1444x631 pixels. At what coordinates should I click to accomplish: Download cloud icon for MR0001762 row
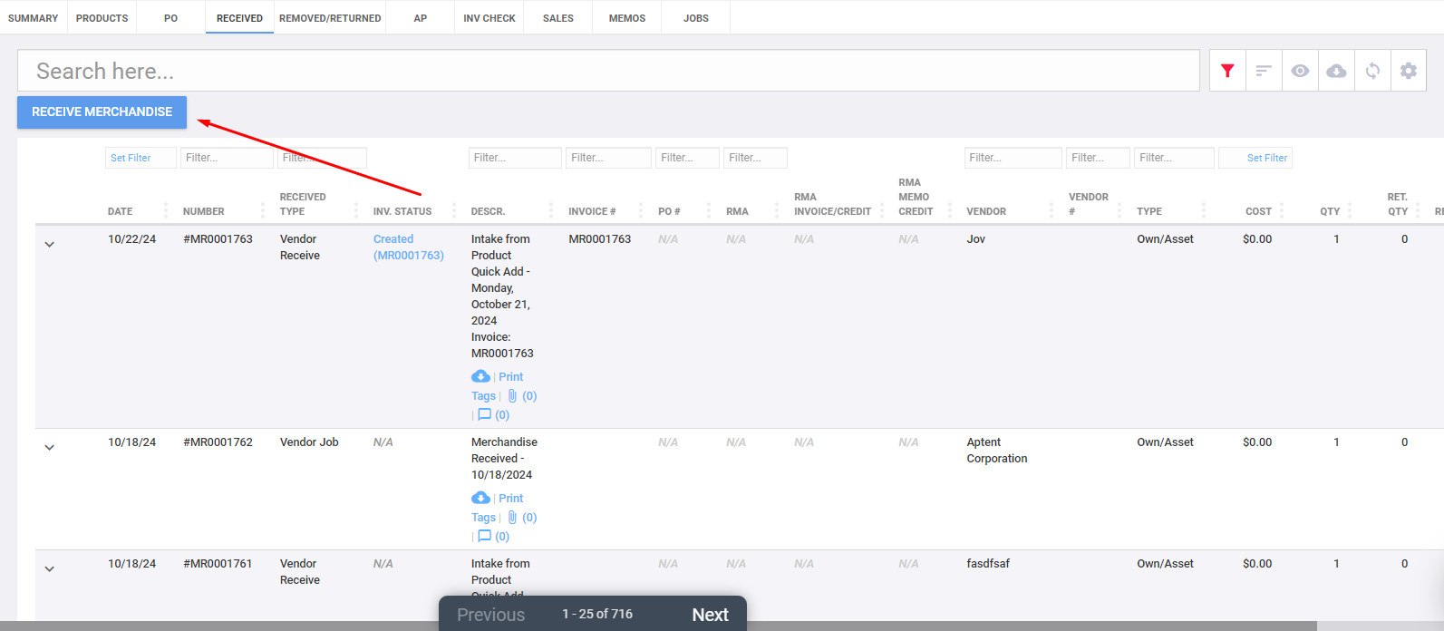480,498
